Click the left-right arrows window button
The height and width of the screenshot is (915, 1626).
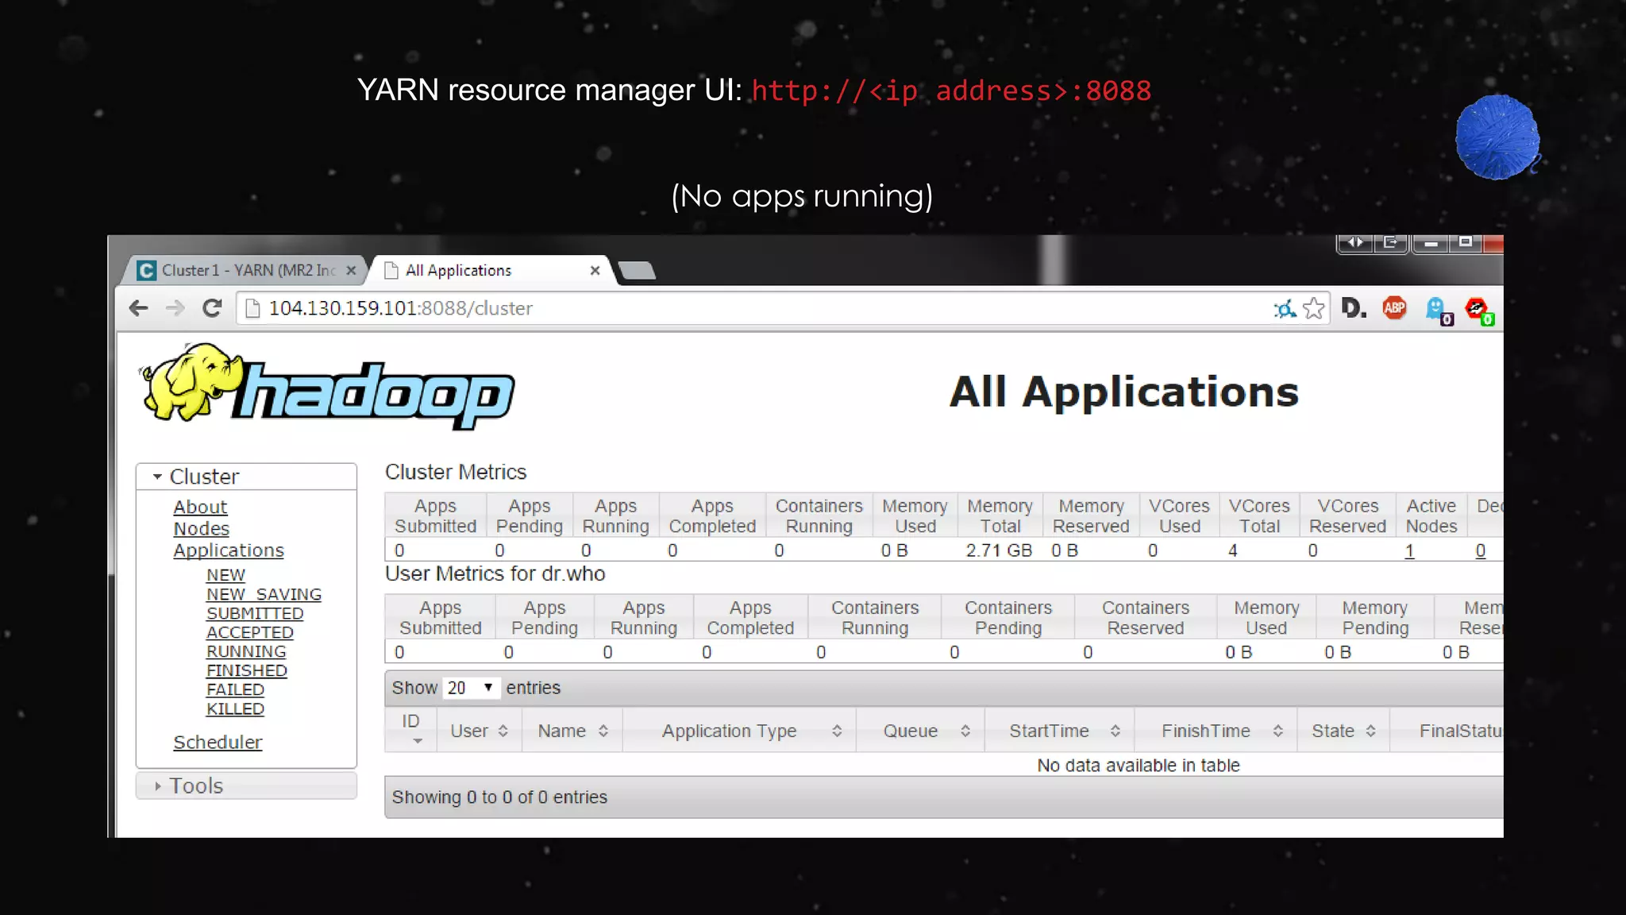click(x=1356, y=242)
